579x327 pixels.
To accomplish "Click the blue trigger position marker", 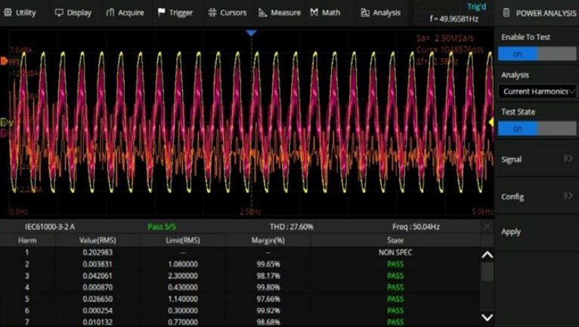I will point(251,33).
